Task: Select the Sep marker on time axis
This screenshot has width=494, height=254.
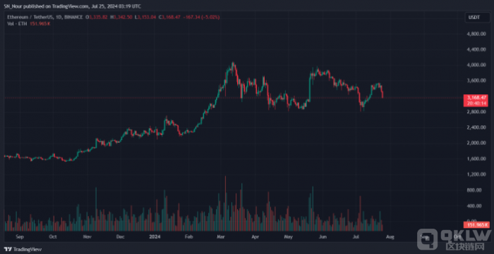Action: (19, 236)
